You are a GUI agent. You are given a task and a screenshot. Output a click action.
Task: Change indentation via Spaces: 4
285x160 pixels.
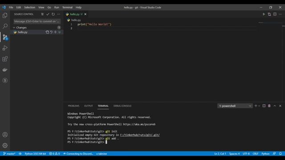click(234, 154)
